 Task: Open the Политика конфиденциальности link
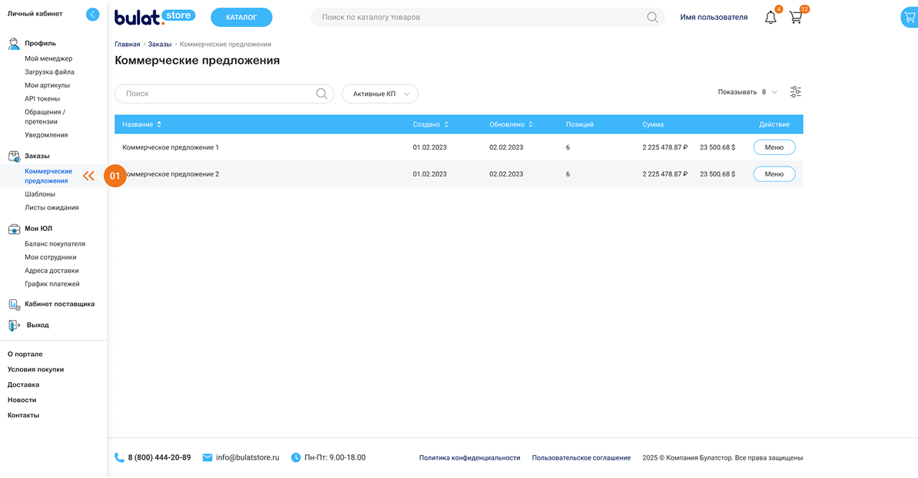[469, 458]
